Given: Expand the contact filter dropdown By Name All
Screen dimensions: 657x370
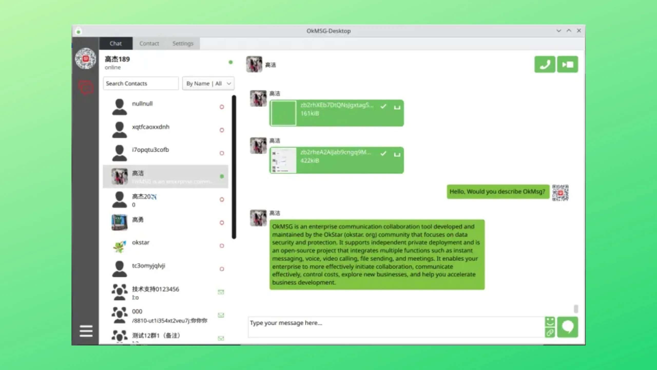Looking at the screenshot, I should coord(208,83).
